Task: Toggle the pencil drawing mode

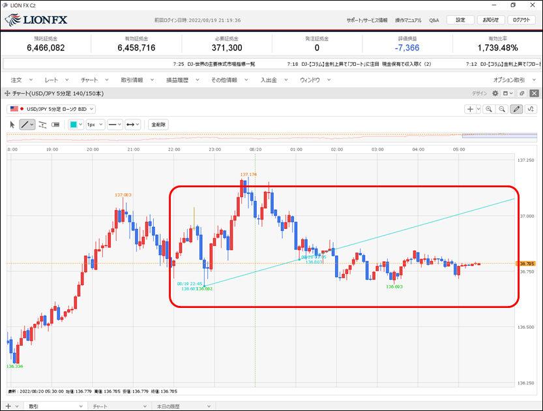Action: [516, 109]
